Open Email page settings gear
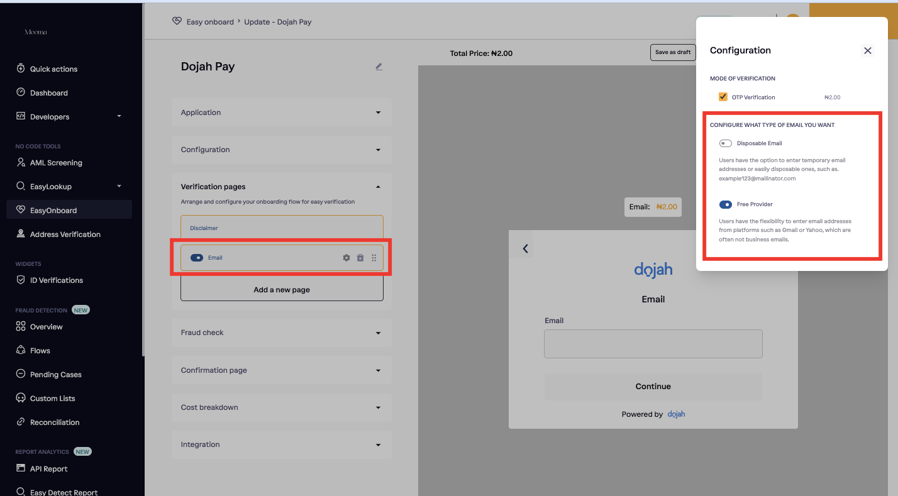 pyautogui.click(x=346, y=258)
